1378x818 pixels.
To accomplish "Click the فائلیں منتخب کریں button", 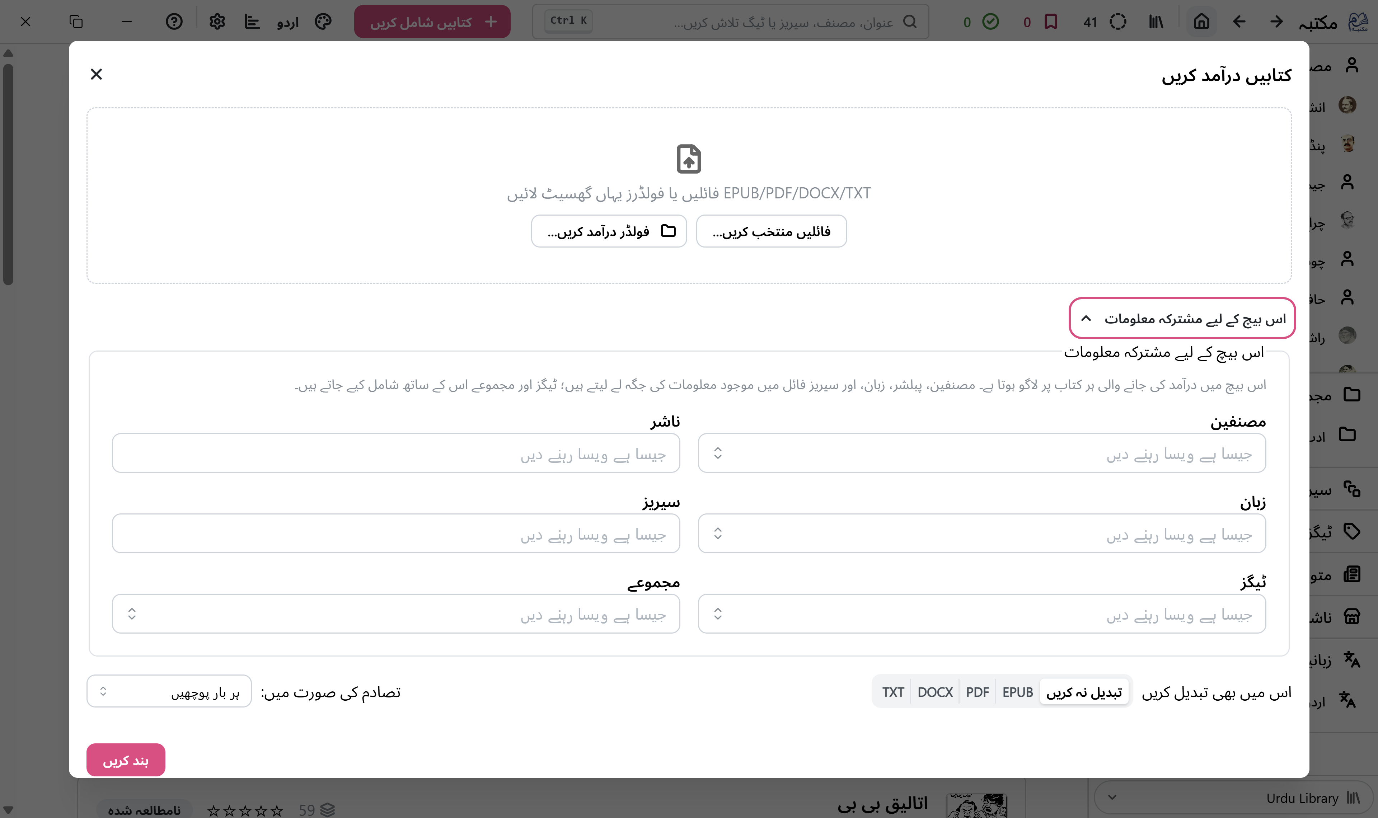I will [772, 231].
